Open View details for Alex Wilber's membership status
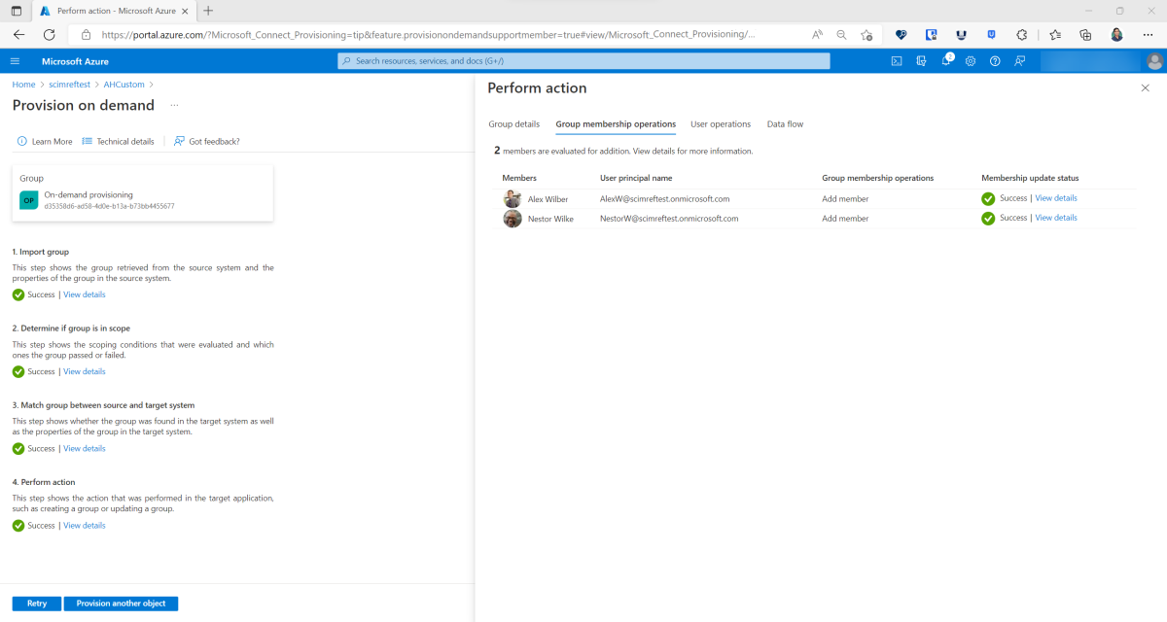1167x622 pixels. 1056,198
